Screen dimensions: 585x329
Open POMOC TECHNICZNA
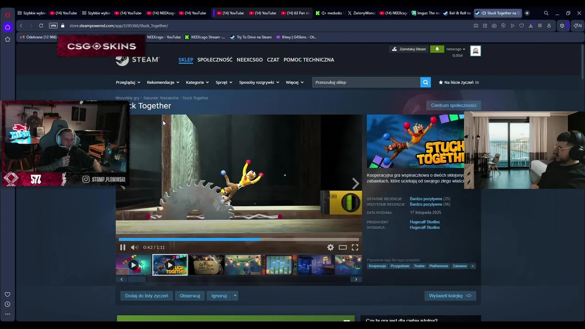(308, 59)
